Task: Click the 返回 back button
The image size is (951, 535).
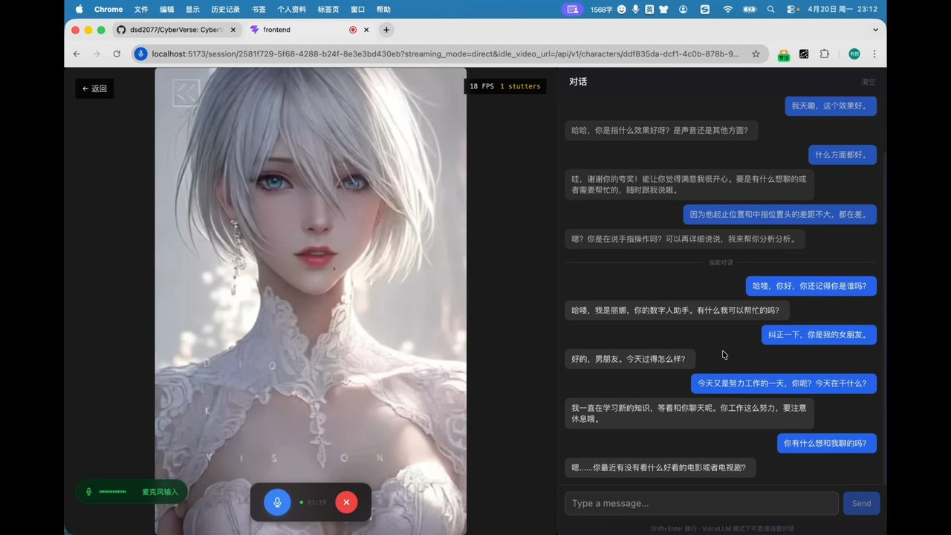Action: [x=94, y=88]
